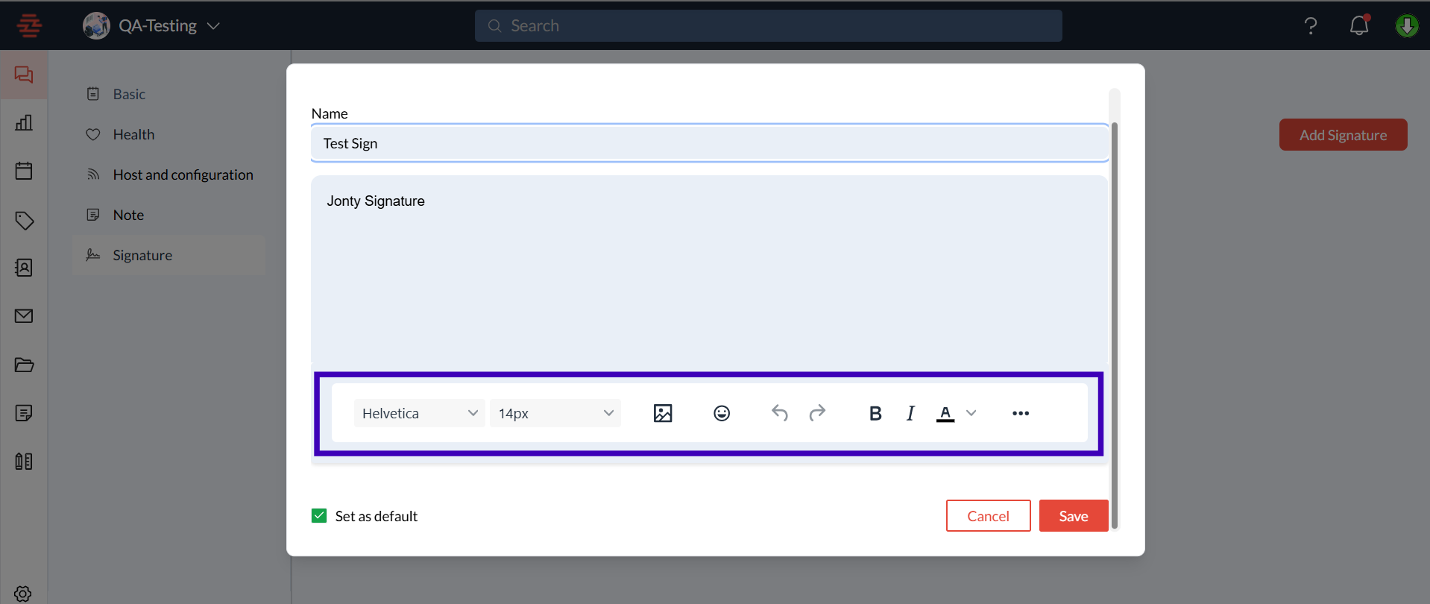Toggle bold formatting
This screenshot has width=1430, height=604.
[x=875, y=413]
